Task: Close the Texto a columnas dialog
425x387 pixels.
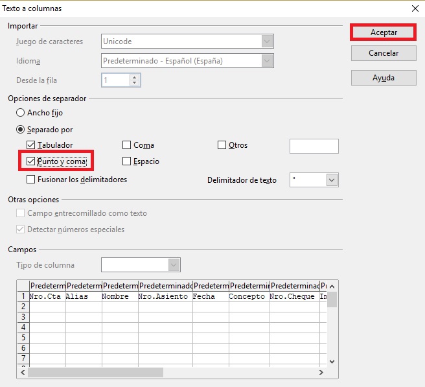Action: click(414, 8)
